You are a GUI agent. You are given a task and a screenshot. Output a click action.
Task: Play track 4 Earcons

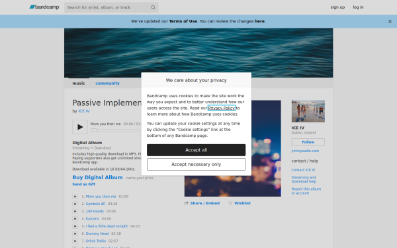[75, 219]
